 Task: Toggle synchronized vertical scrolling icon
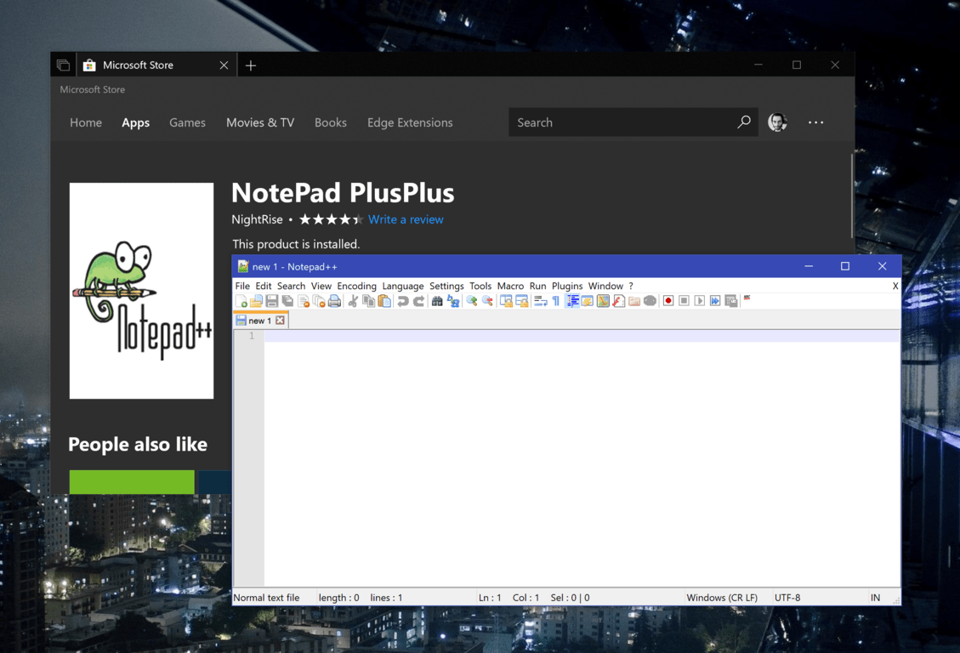(x=506, y=300)
